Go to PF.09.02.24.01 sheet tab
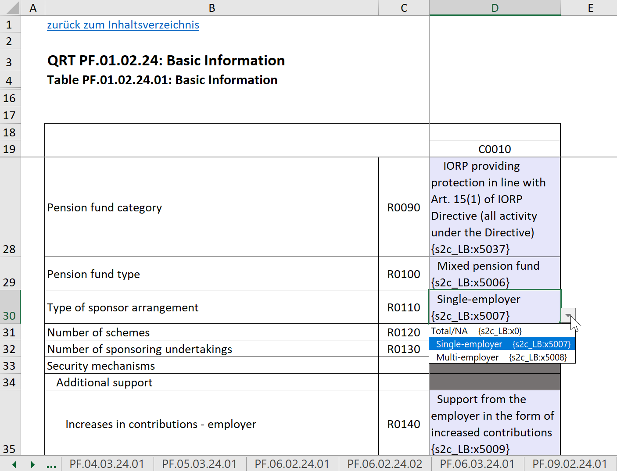 click(569, 464)
